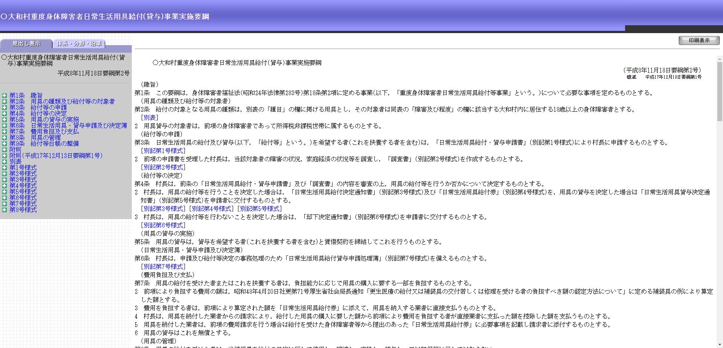Expand the 別表 entry in the sidebar
The width and height of the screenshot is (723, 348).
pyautogui.click(x=4, y=161)
